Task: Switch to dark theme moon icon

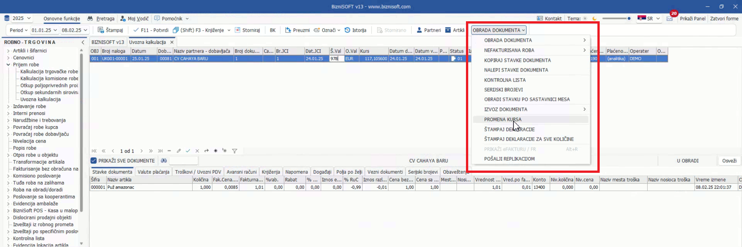Action: click(594, 19)
